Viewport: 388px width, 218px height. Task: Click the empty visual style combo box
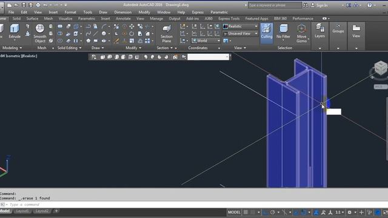pos(208,57)
